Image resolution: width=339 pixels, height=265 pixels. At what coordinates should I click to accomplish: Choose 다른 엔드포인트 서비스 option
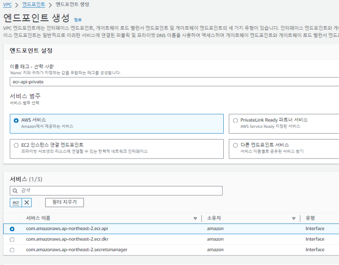tap(236, 145)
